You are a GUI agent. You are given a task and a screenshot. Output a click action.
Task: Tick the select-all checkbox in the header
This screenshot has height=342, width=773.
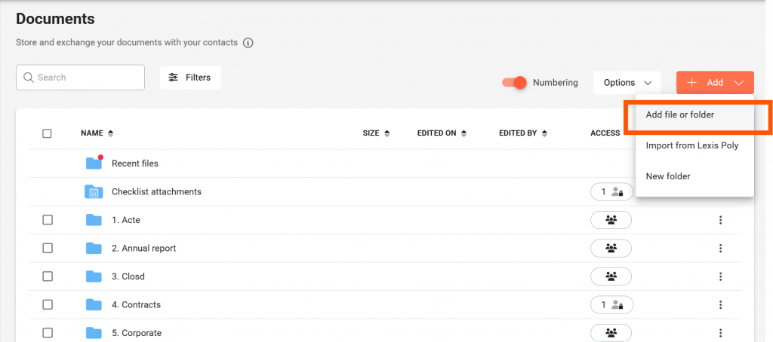point(47,133)
